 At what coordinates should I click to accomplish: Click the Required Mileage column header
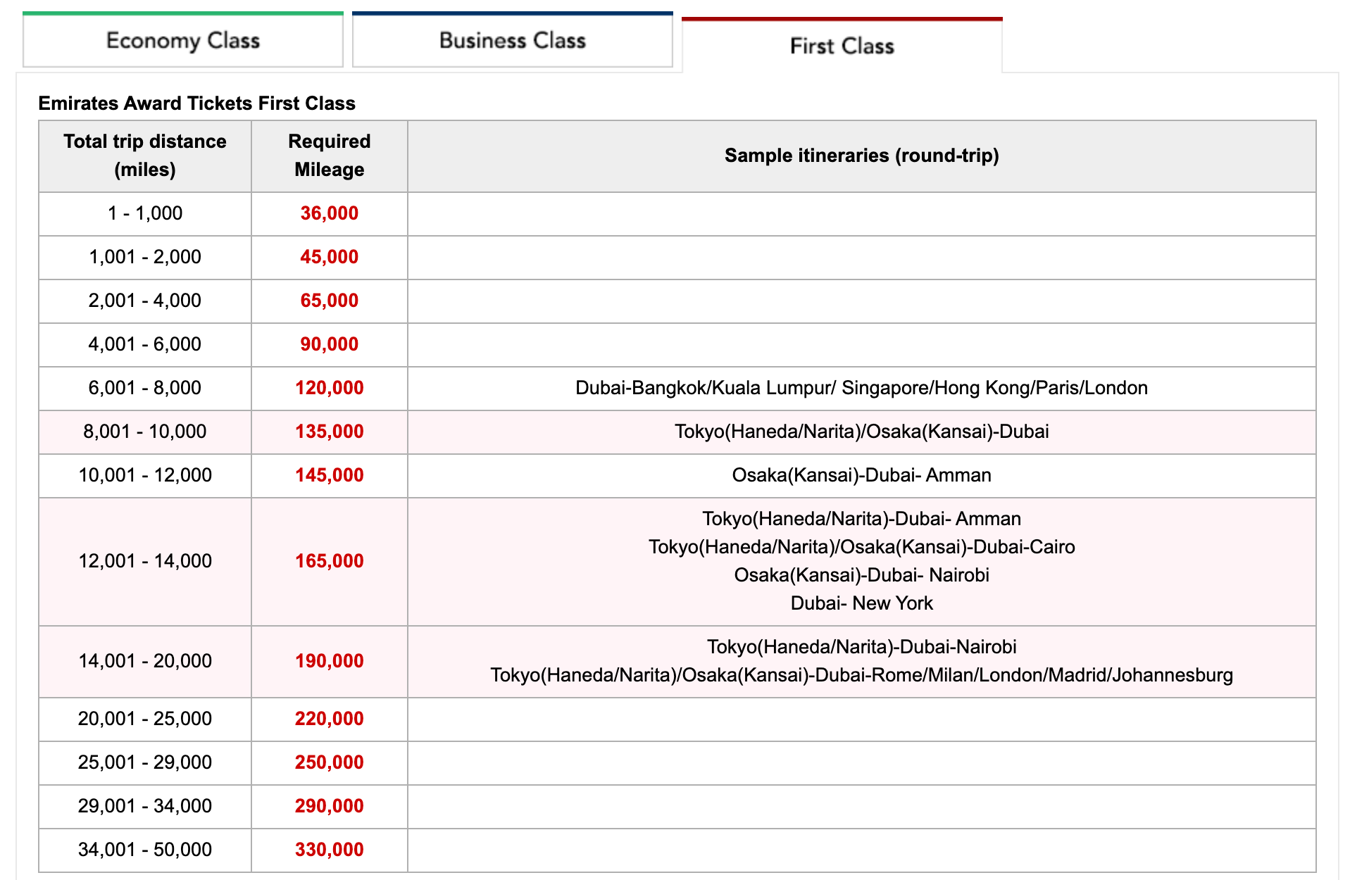330,156
